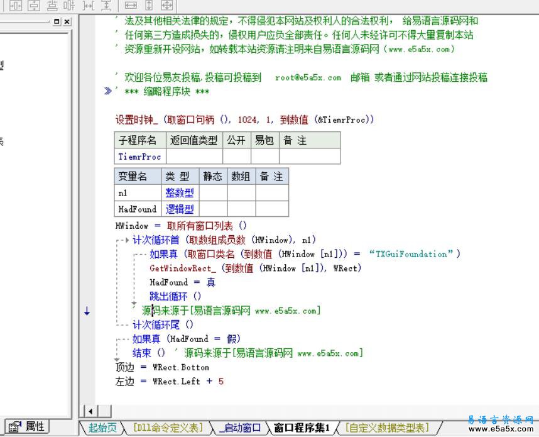Click the 易包 column header
539x437 pixels.
click(x=264, y=140)
